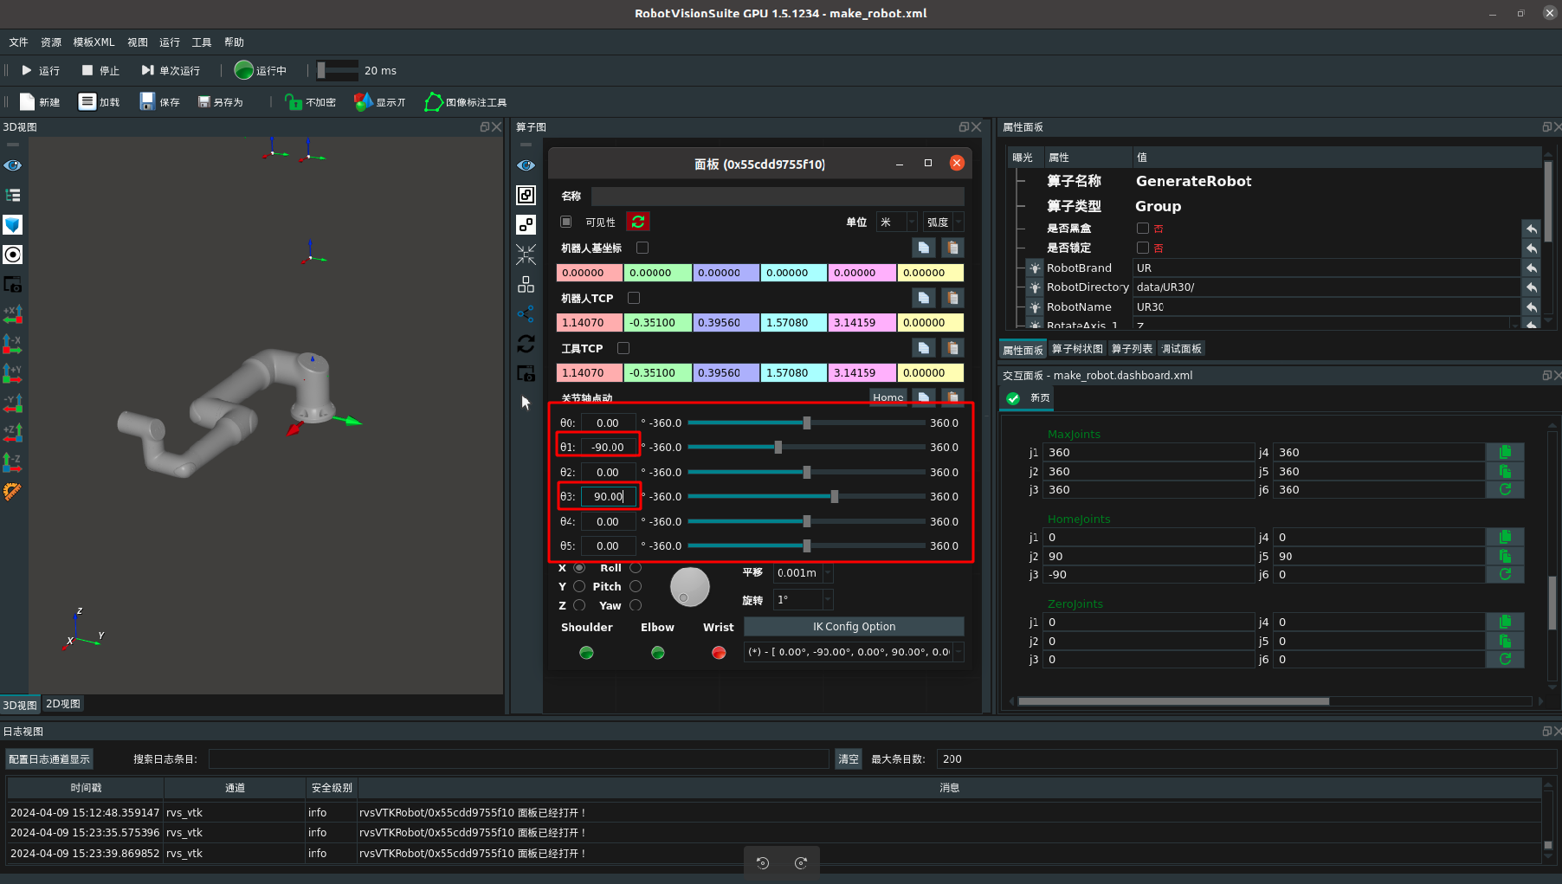
Task: Check the 工具TCP checkbox
Action: coord(623,348)
